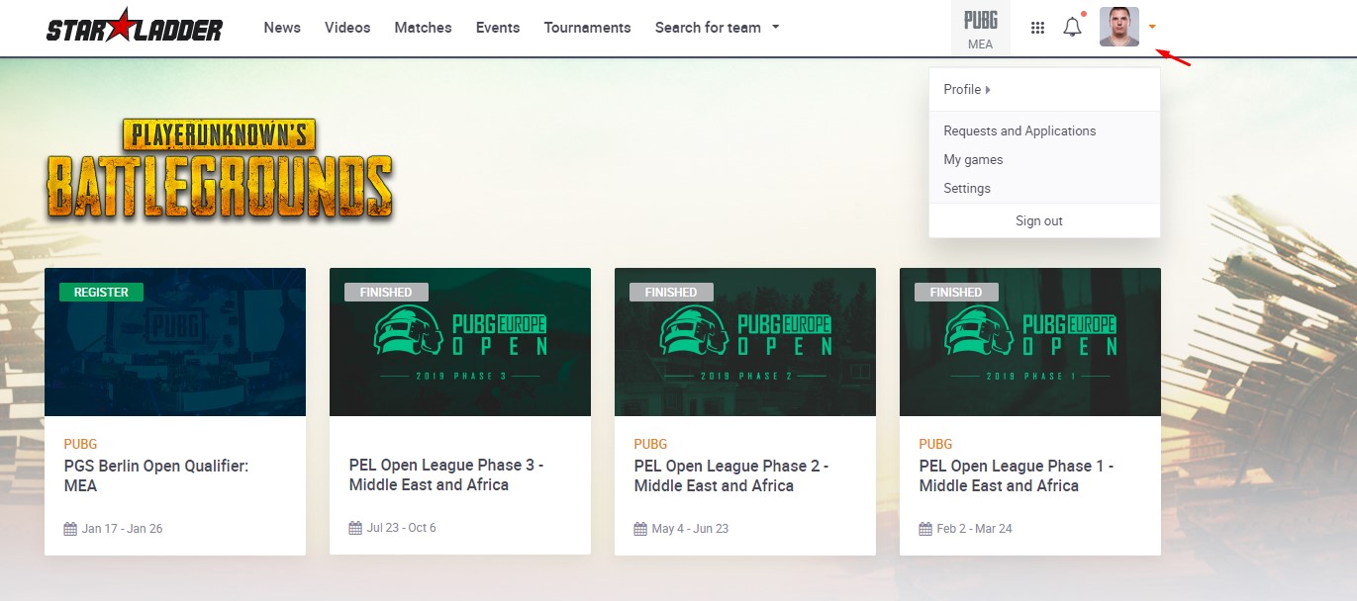Open the apps grid icon
The width and height of the screenshot is (1357, 601).
click(1037, 28)
